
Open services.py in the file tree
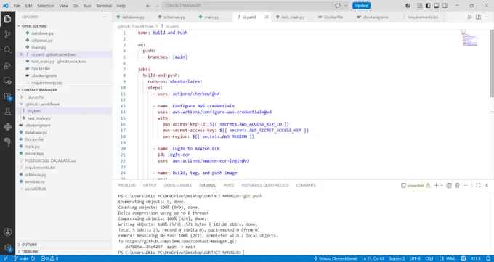[35, 181]
